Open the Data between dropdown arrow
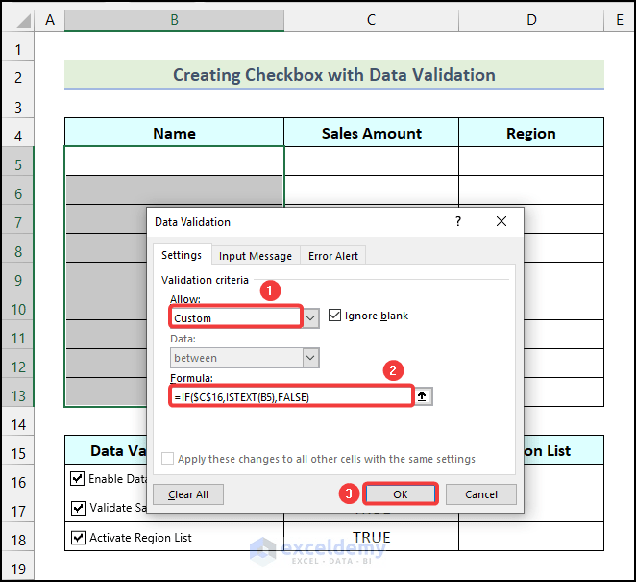The image size is (636, 582). (310, 358)
